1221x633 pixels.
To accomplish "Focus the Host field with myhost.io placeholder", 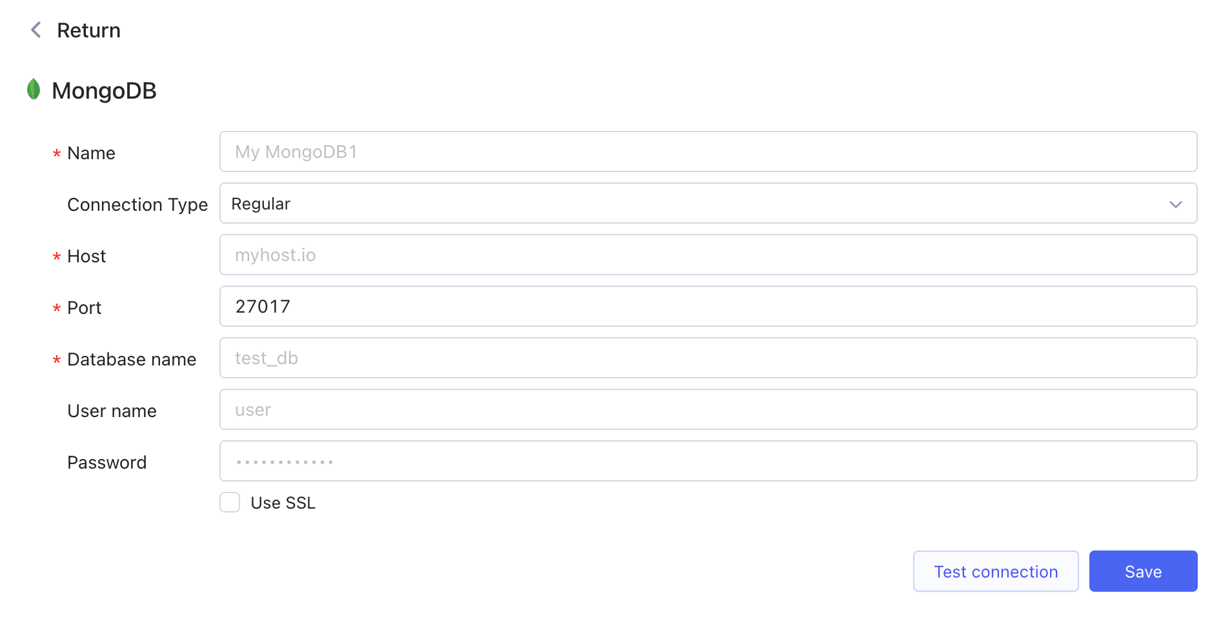I will click(x=708, y=255).
